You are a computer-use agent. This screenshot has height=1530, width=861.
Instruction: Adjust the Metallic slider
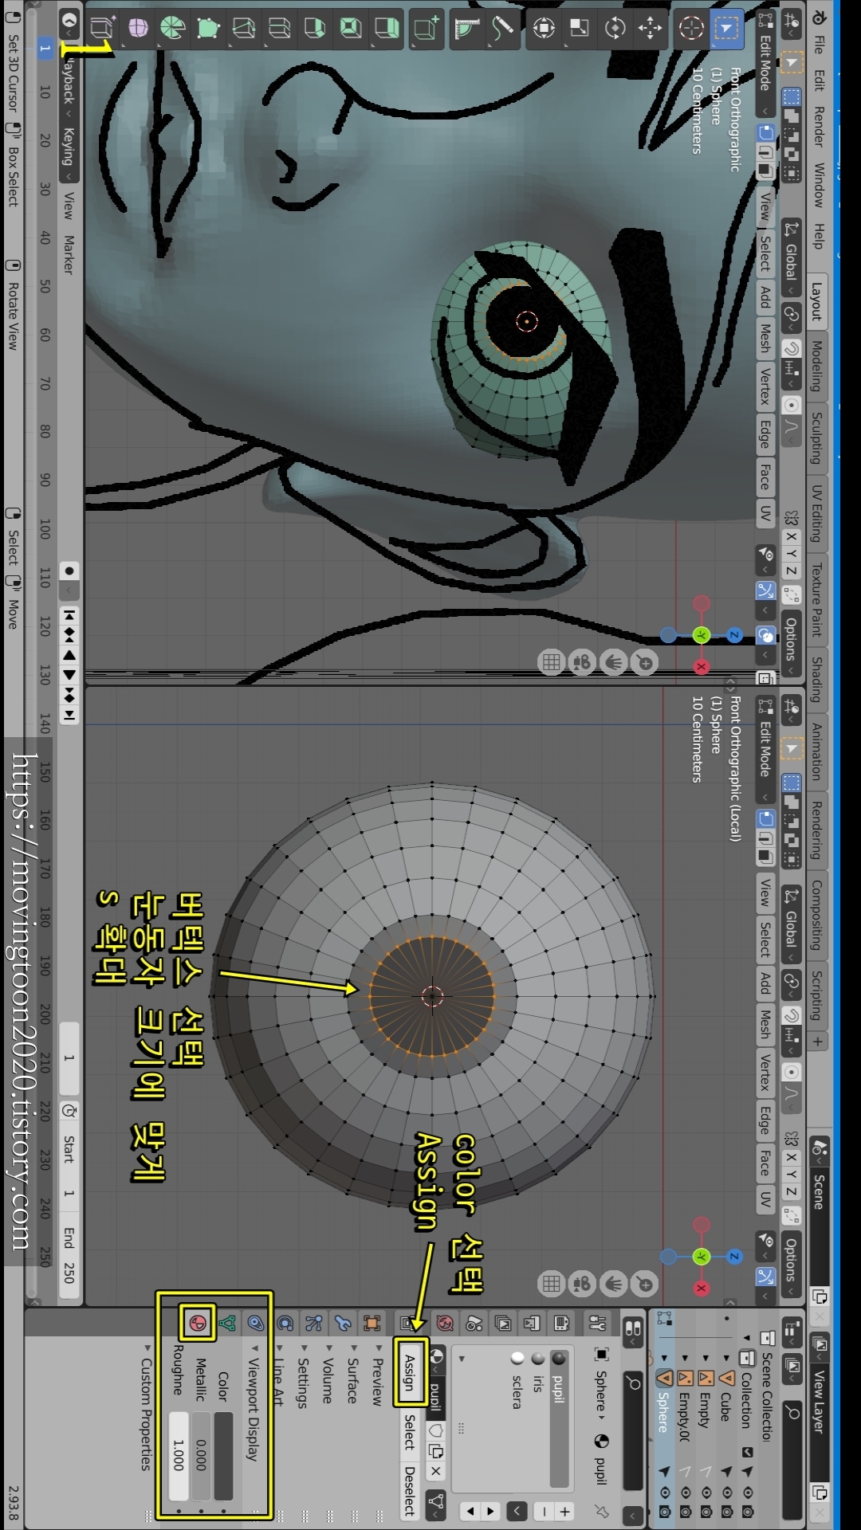click(201, 1456)
